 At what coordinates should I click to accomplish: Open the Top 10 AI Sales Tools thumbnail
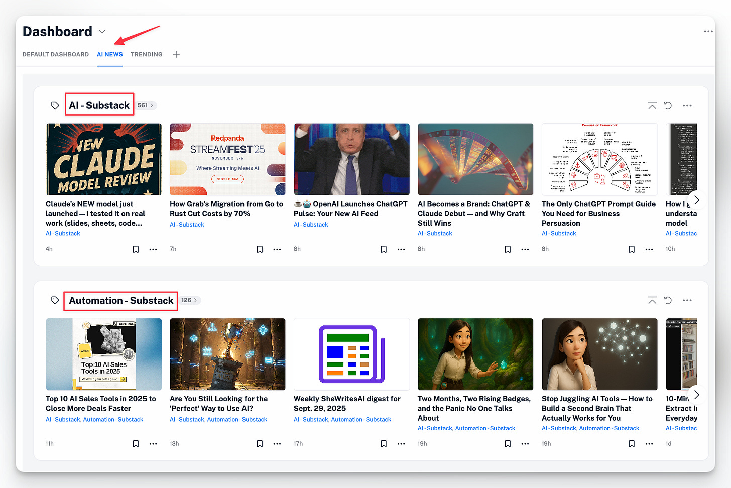(104, 354)
